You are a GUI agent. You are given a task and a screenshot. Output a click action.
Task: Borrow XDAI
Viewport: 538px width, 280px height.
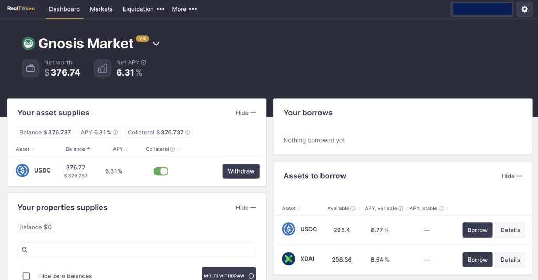(x=477, y=260)
